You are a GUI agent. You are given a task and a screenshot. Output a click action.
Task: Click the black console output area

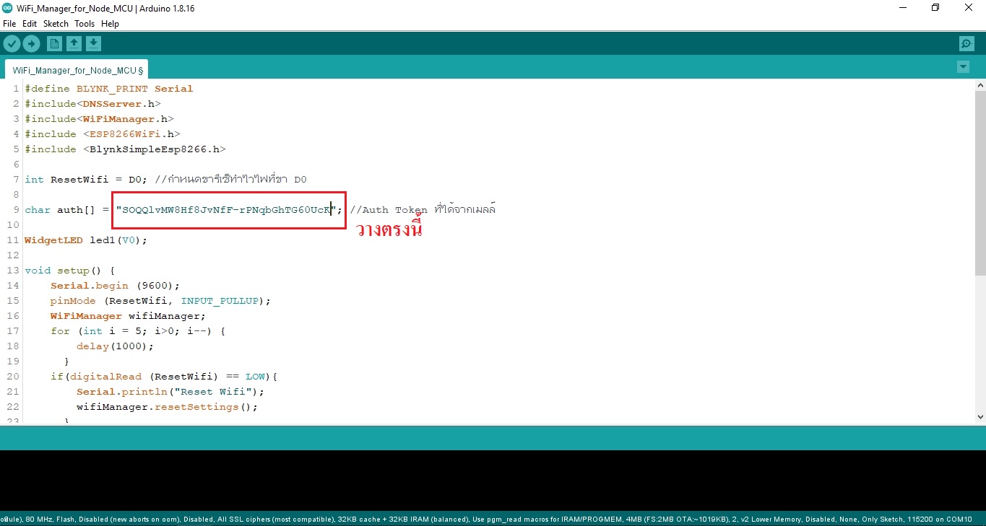tap(493, 481)
